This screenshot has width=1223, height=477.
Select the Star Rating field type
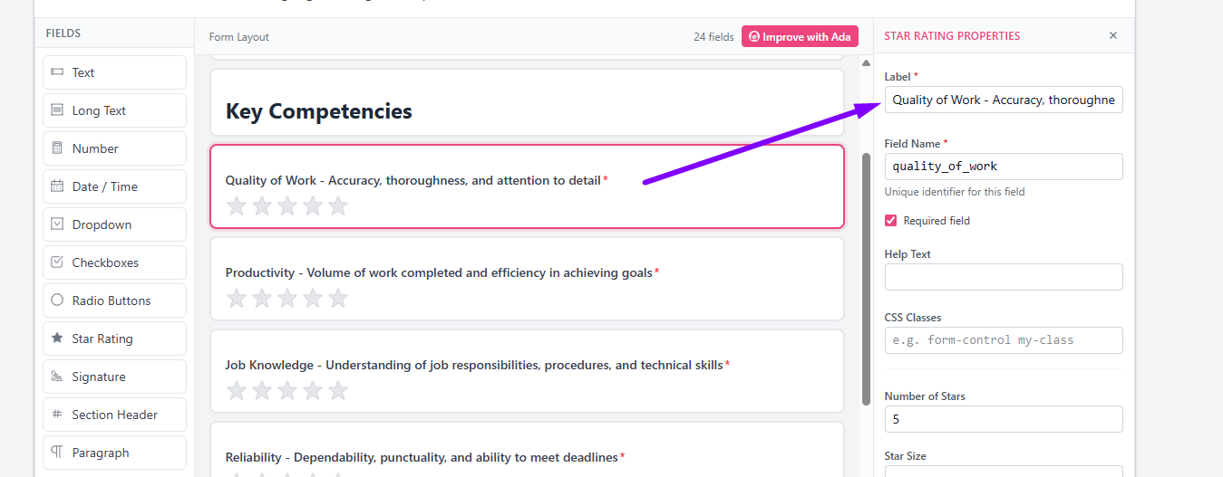click(x=114, y=339)
